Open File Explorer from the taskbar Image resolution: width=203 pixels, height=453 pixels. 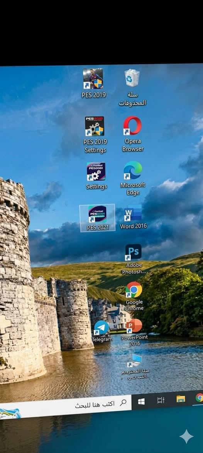181,399
